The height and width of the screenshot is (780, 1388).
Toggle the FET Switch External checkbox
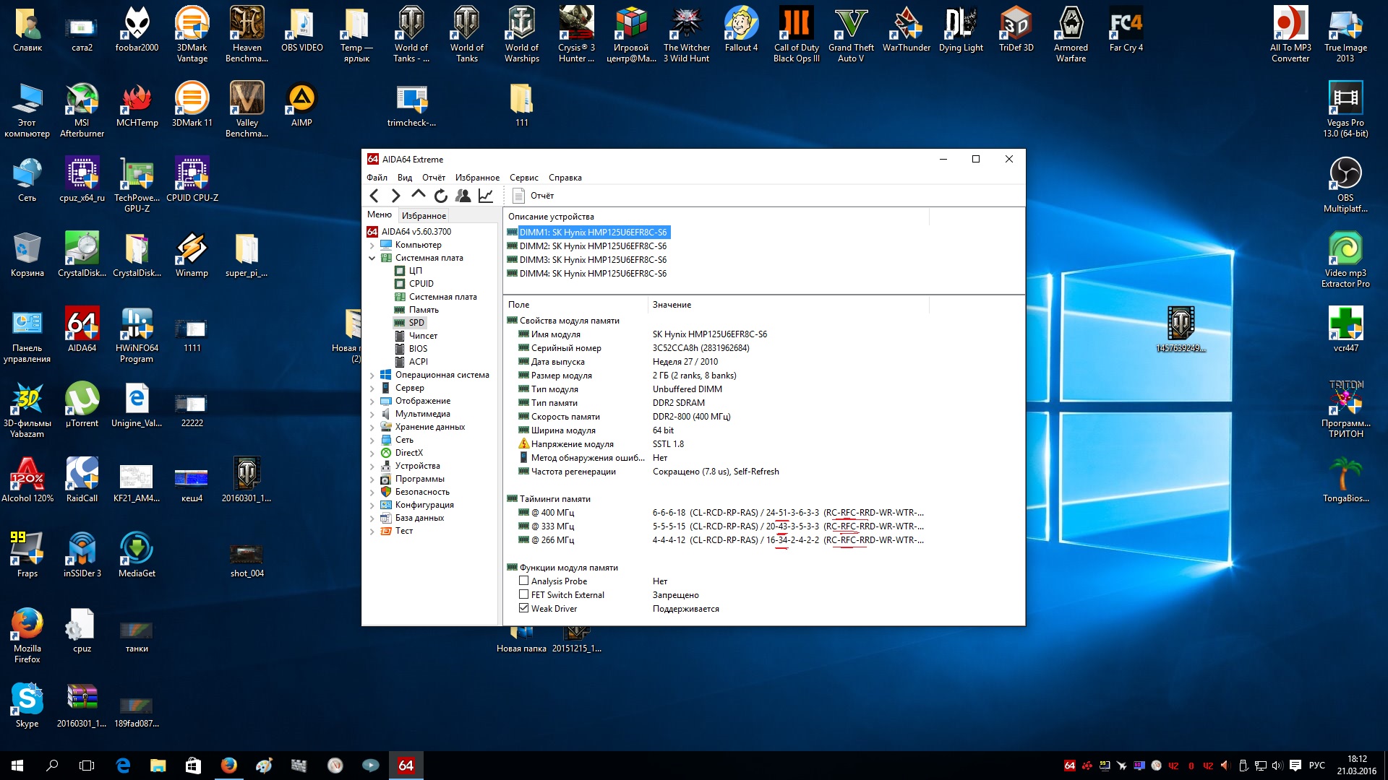[x=523, y=594]
